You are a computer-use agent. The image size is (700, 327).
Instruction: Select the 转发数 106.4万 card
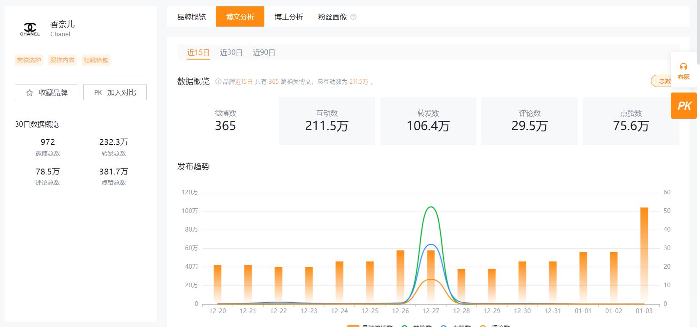click(428, 121)
